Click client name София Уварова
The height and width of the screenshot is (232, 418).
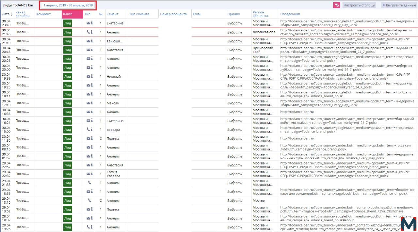coord(113,174)
